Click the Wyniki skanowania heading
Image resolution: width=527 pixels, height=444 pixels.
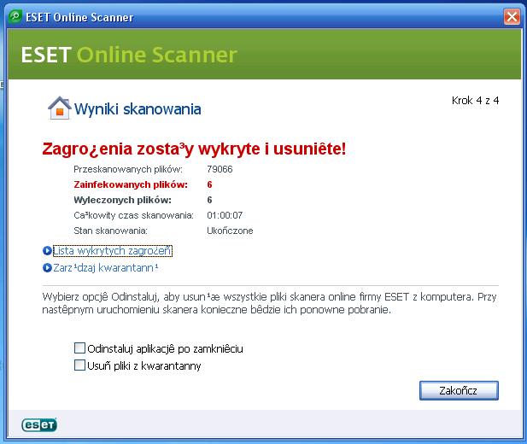click(138, 109)
